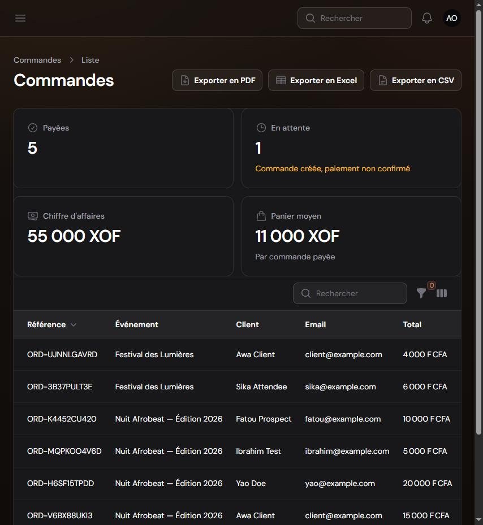The height and width of the screenshot is (525, 483).
Task: Open order ORD-K4452CU420
Action: tap(62, 419)
